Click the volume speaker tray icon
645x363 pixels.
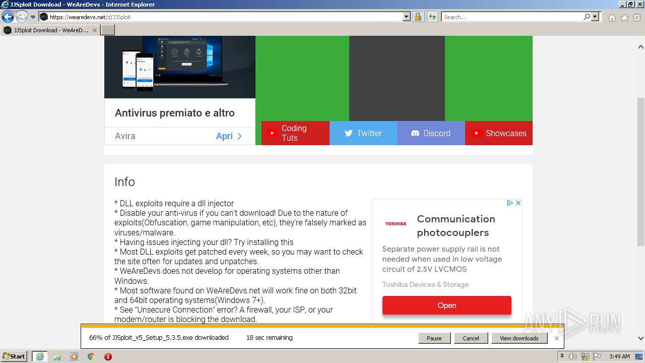(573, 356)
